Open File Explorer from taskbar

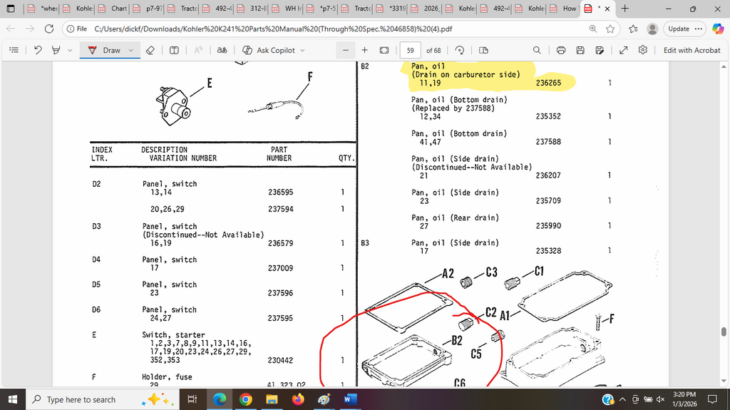(272, 399)
